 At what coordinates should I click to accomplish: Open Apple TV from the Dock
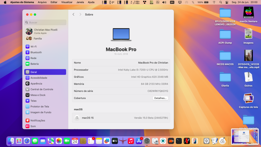[x=115, y=141]
